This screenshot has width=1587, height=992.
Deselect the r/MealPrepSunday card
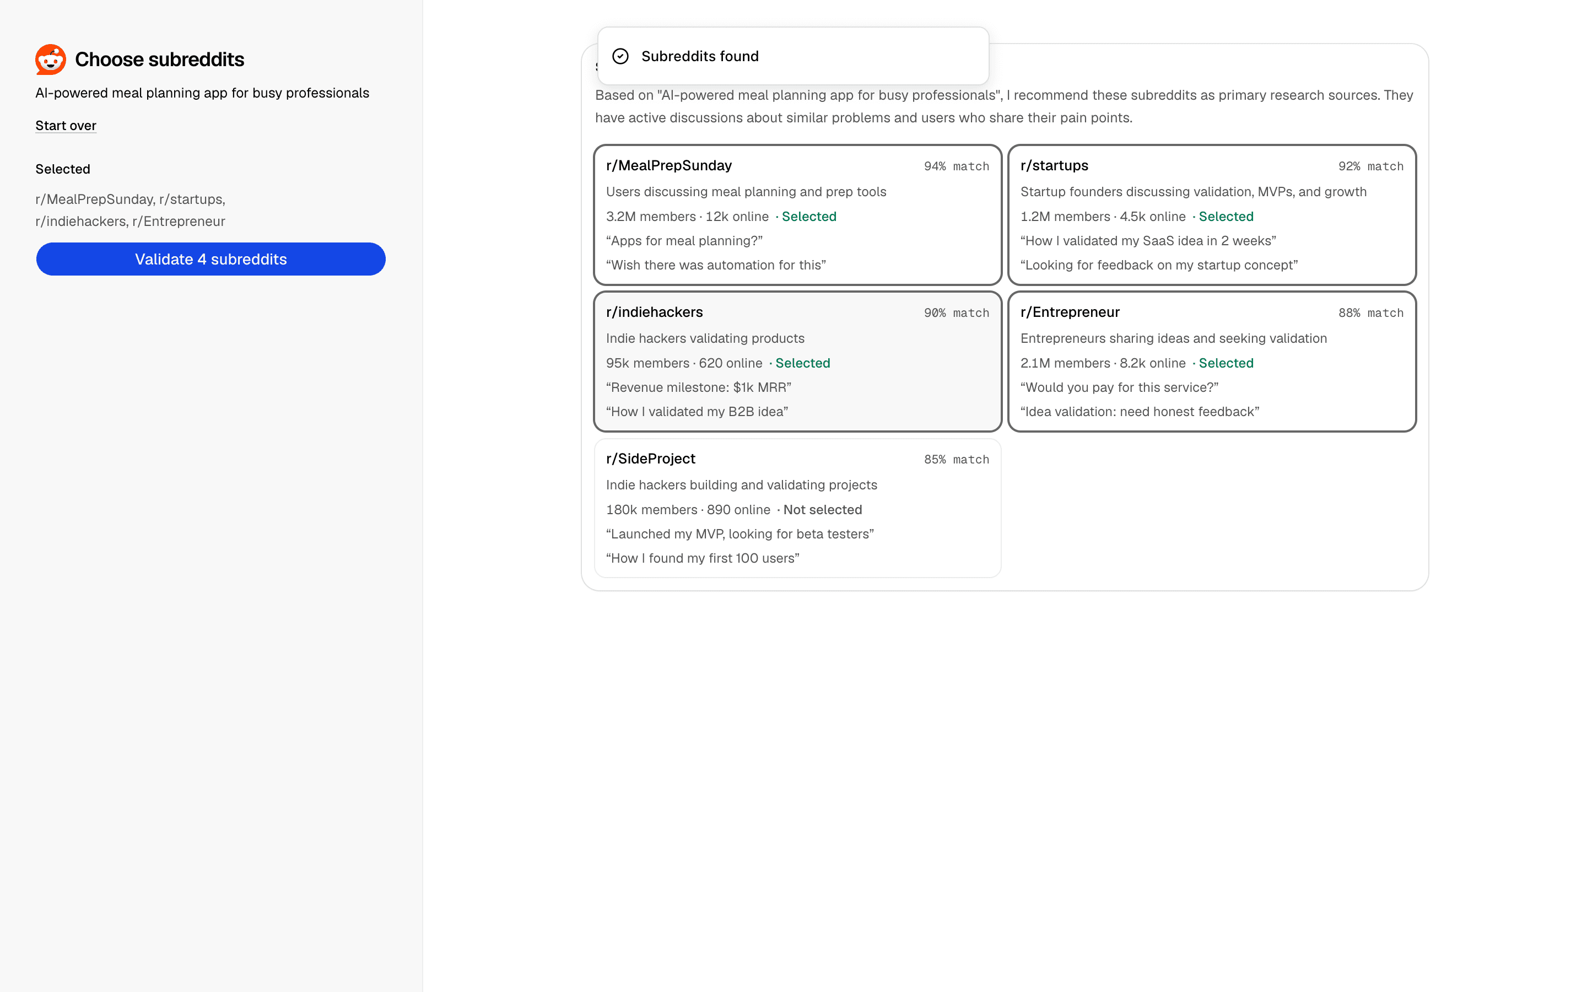click(797, 214)
